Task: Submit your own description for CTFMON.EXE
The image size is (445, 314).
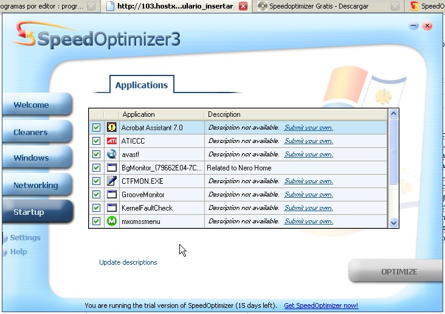Action: (x=308, y=181)
